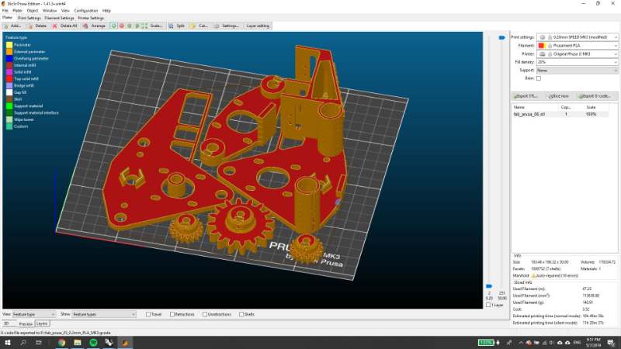Click the Add toolbar button
The height and width of the screenshot is (349, 621).
tap(12, 26)
